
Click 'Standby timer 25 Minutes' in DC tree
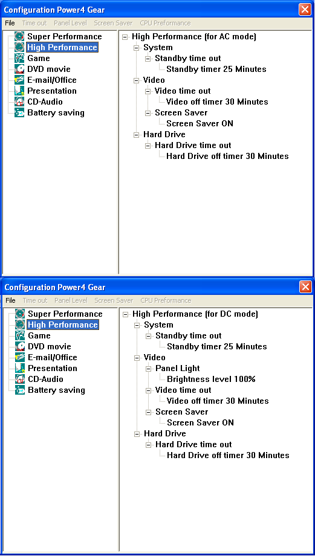[x=217, y=346]
